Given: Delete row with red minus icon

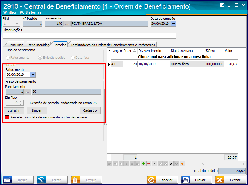Looking at the screenshot, I should click(149, 164).
